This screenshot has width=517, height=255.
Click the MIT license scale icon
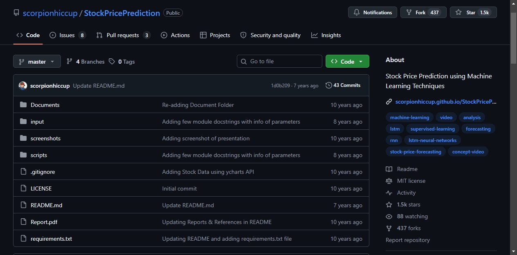pos(389,181)
